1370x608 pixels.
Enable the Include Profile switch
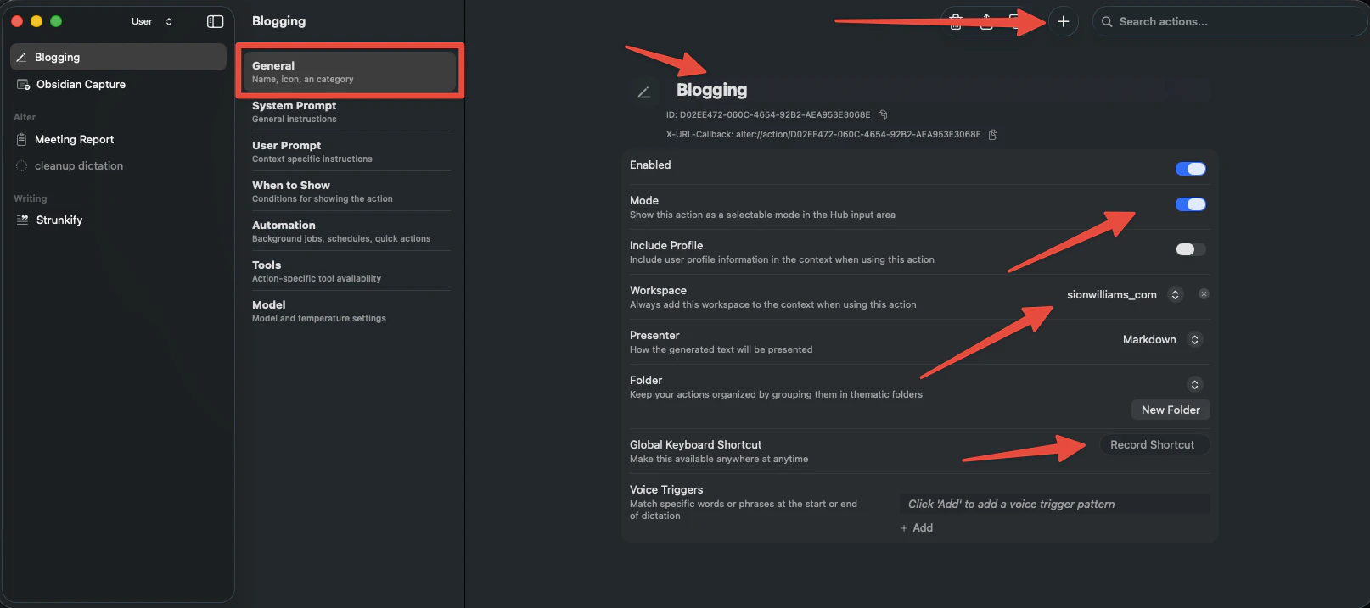(x=1190, y=248)
